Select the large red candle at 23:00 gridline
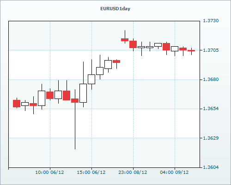Viewport: 231px width, 185px height. [x=133, y=44]
